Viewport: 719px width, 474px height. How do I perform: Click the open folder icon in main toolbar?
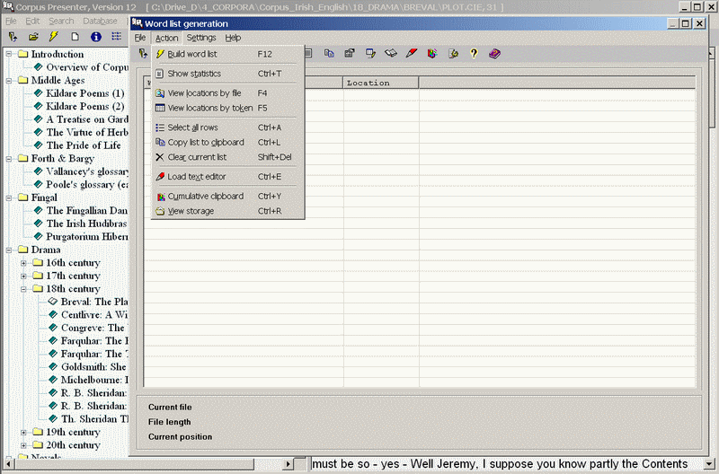click(33, 37)
